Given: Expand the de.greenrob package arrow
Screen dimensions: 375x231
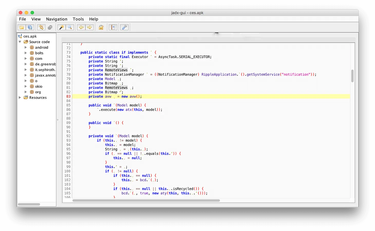Looking at the screenshot, I should [x=25, y=64].
